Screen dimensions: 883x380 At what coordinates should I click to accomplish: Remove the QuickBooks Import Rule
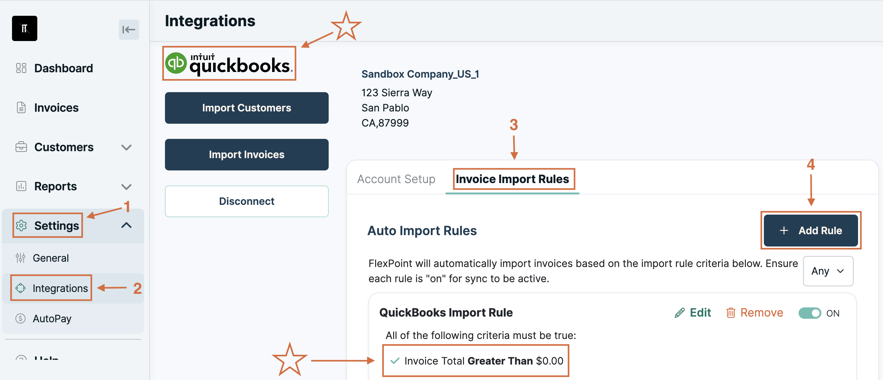pos(754,312)
